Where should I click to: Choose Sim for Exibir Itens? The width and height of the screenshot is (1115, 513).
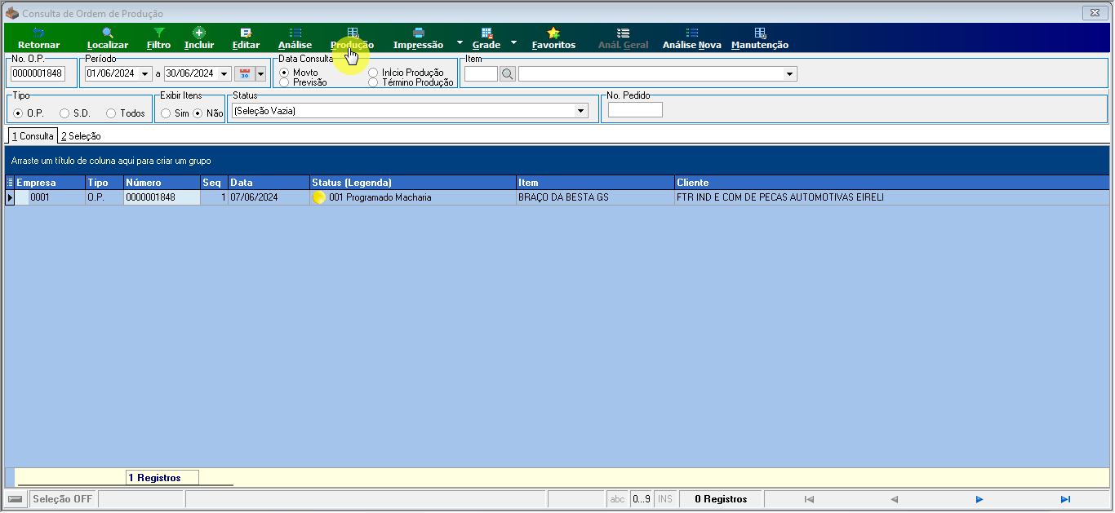pos(166,113)
